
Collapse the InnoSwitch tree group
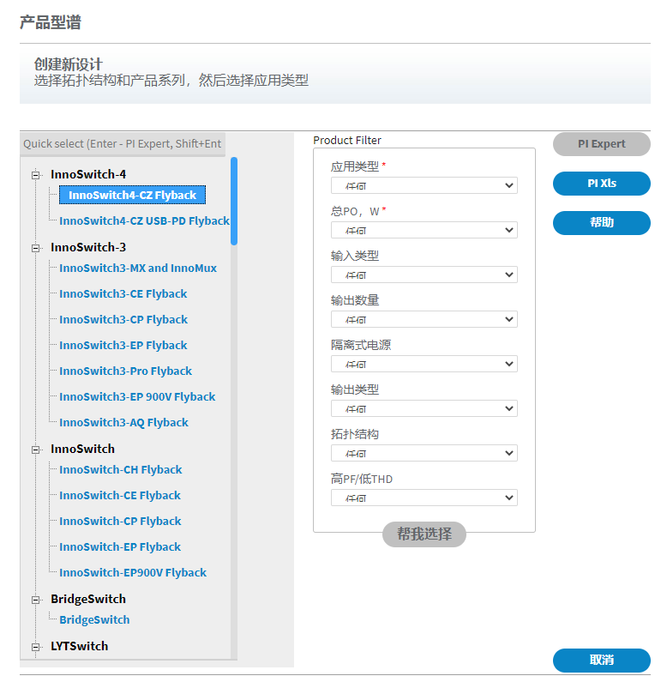coord(36,450)
